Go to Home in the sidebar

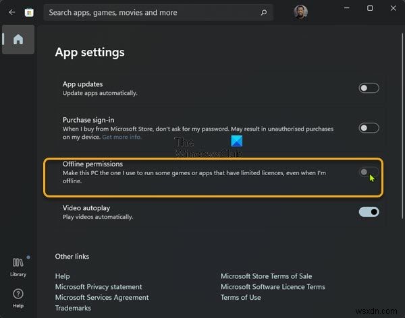pos(18,39)
